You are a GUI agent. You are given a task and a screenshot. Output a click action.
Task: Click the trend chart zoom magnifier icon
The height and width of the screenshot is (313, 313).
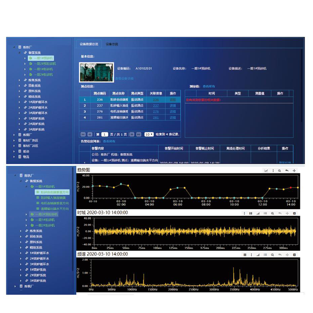pos(280,170)
